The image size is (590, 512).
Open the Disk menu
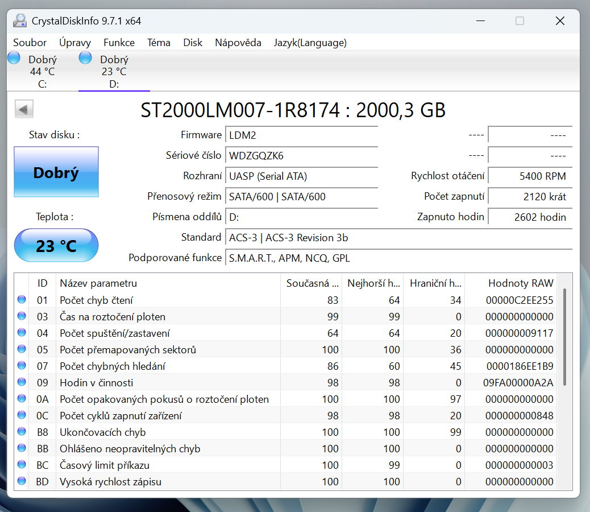pos(193,42)
